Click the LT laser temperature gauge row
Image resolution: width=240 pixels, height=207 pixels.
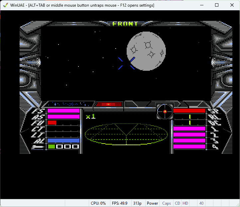tap(63, 135)
